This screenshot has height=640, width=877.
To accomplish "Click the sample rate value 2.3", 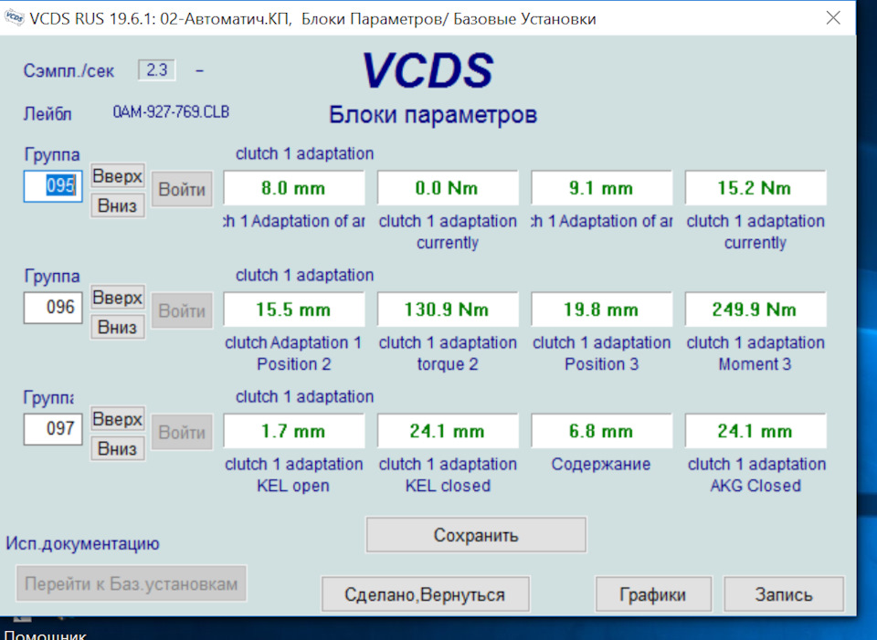I will [156, 70].
